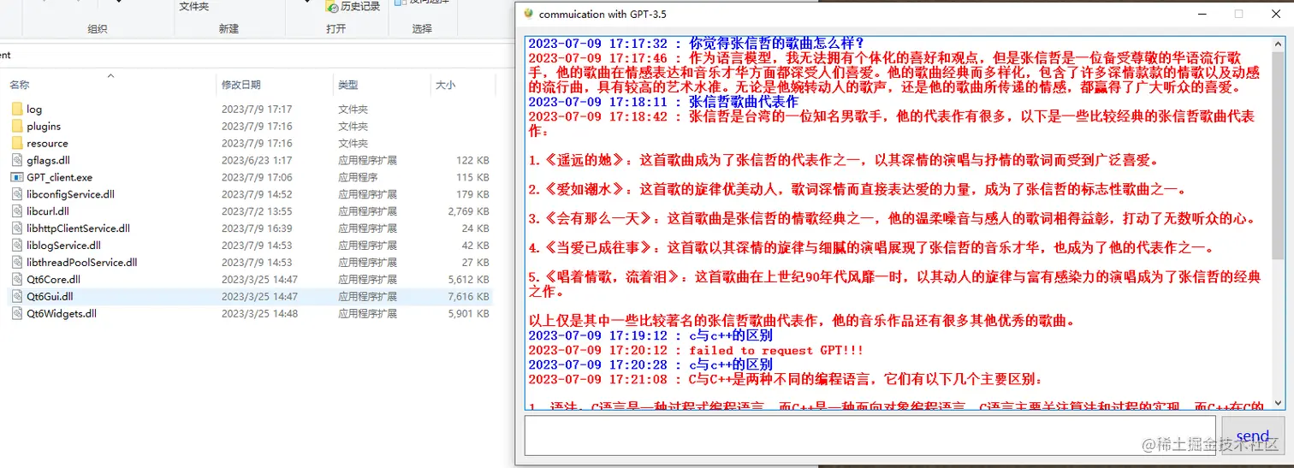Click the 17:19:12 'c与c++的区别' message
Screen dimensions: 1294x468
pyautogui.click(x=731, y=336)
